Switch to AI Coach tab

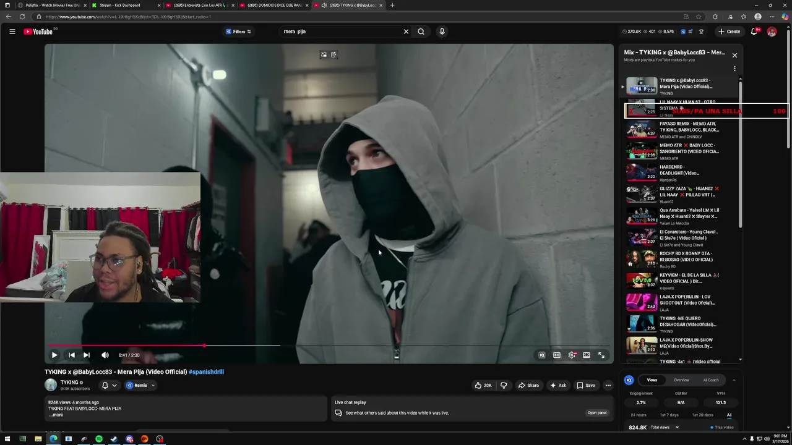tap(711, 380)
